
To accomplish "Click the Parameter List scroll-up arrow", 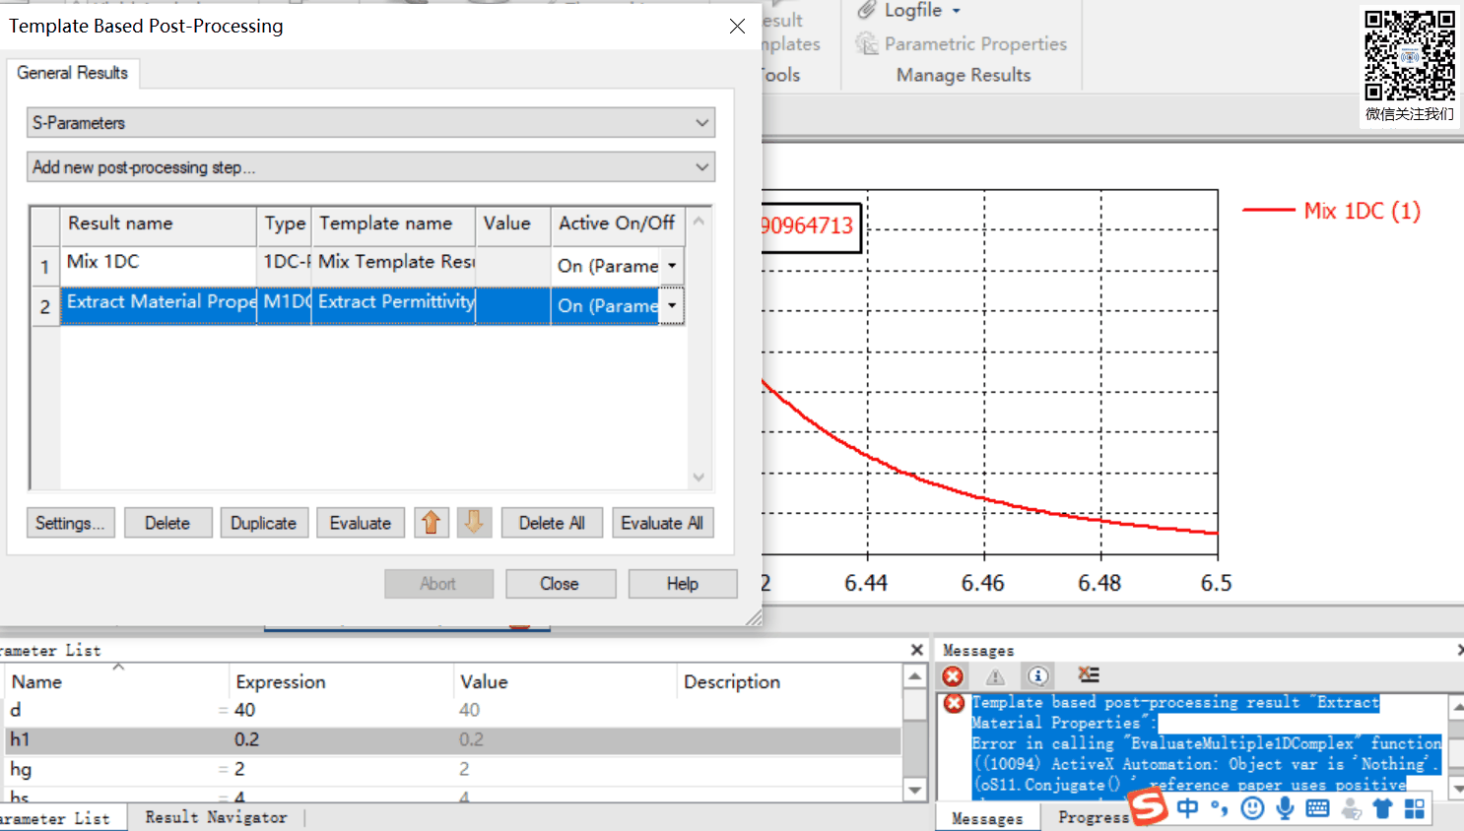I will click(915, 676).
